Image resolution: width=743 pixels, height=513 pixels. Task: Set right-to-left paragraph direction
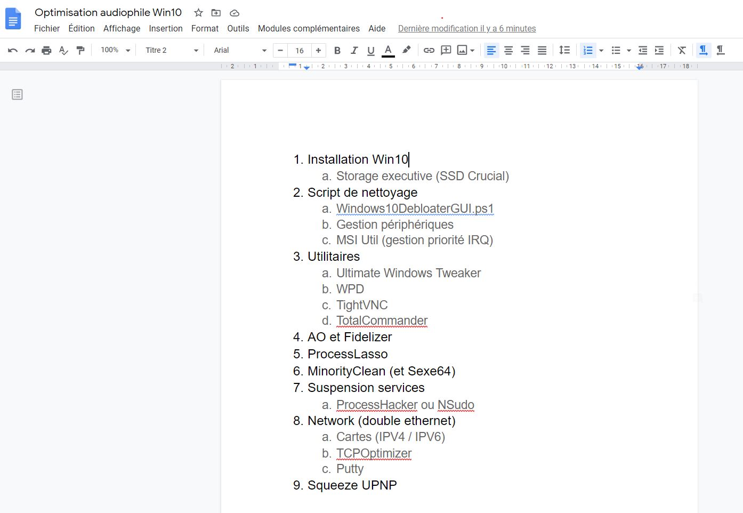pyautogui.click(x=721, y=50)
